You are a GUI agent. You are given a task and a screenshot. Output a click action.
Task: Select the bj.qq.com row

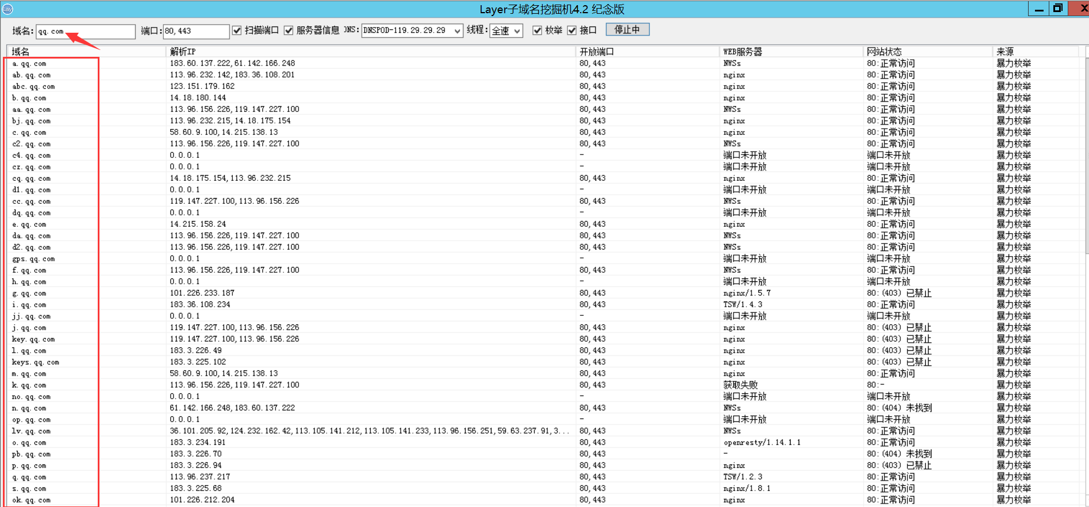(543, 121)
